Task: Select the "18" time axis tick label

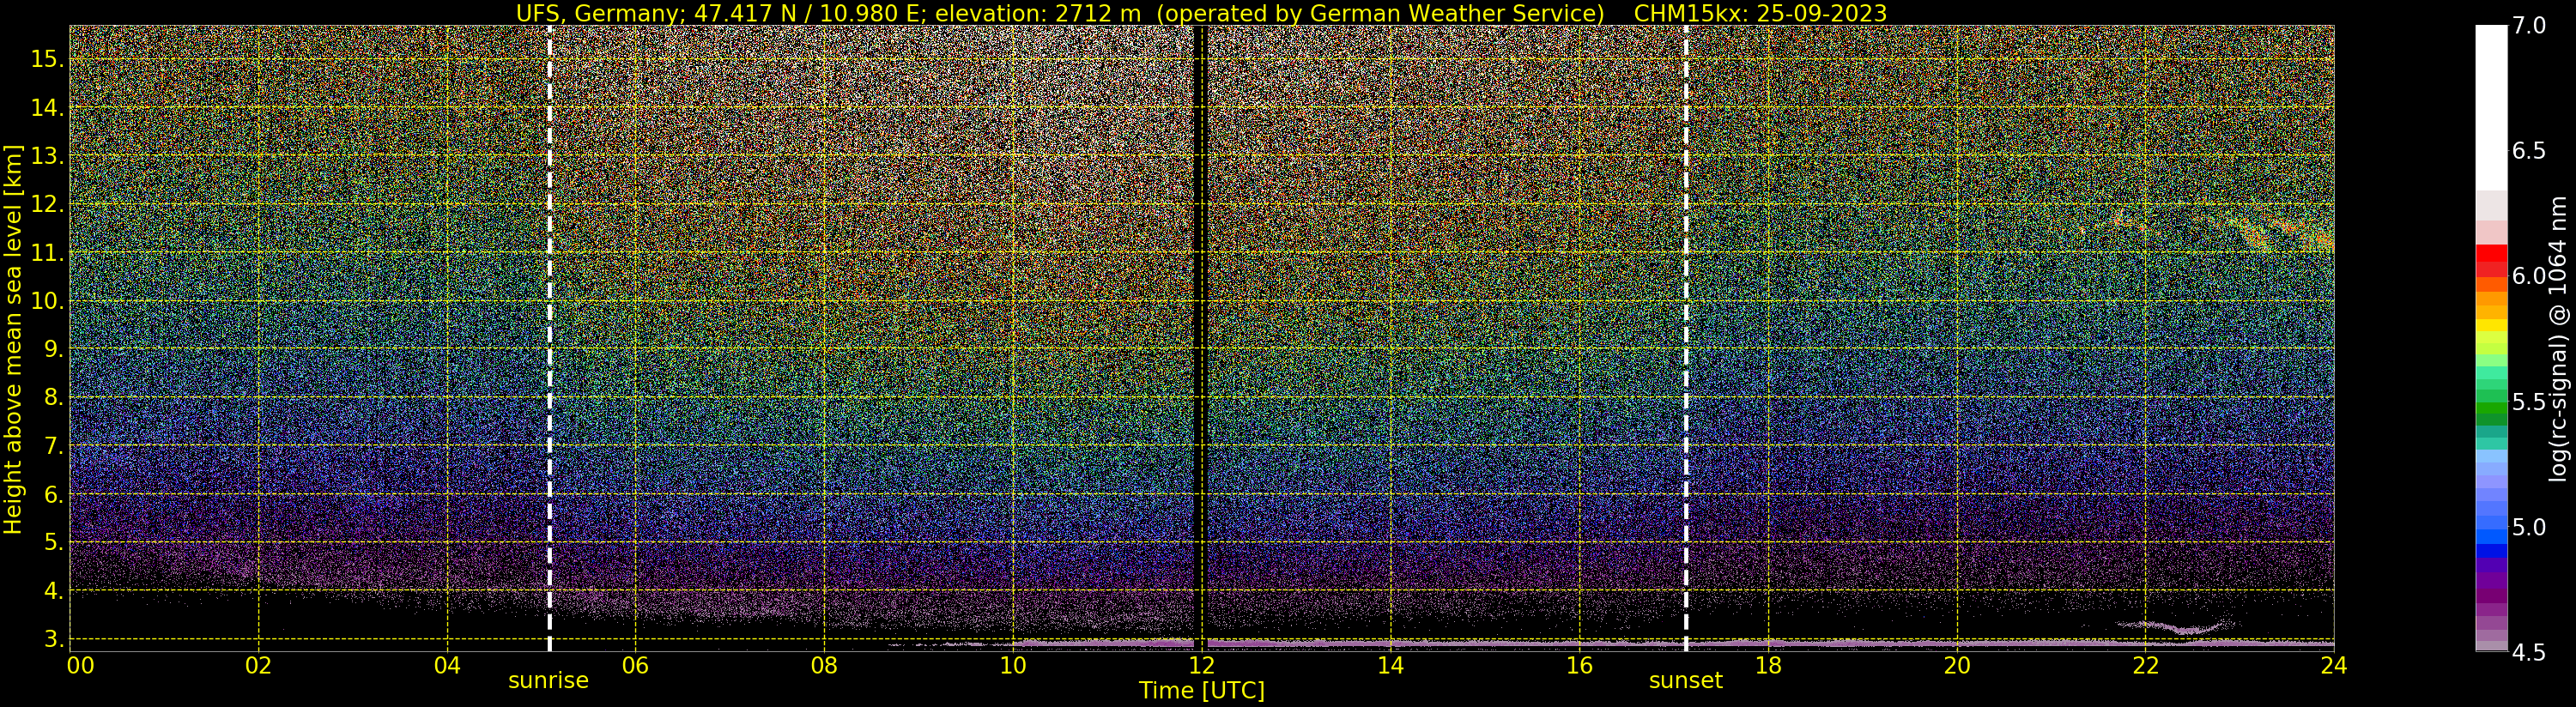Action: pyautogui.click(x=1768, y=666)
